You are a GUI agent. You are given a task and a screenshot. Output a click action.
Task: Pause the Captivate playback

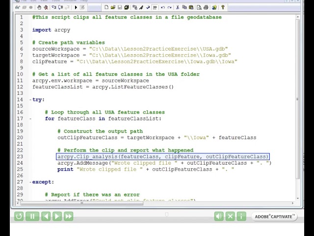(x=32, y=216)
